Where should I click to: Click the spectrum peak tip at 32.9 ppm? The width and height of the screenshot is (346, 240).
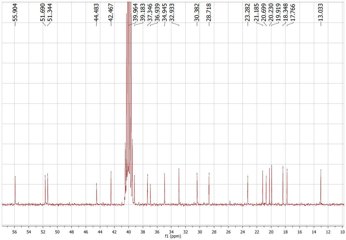click(179, 169)
